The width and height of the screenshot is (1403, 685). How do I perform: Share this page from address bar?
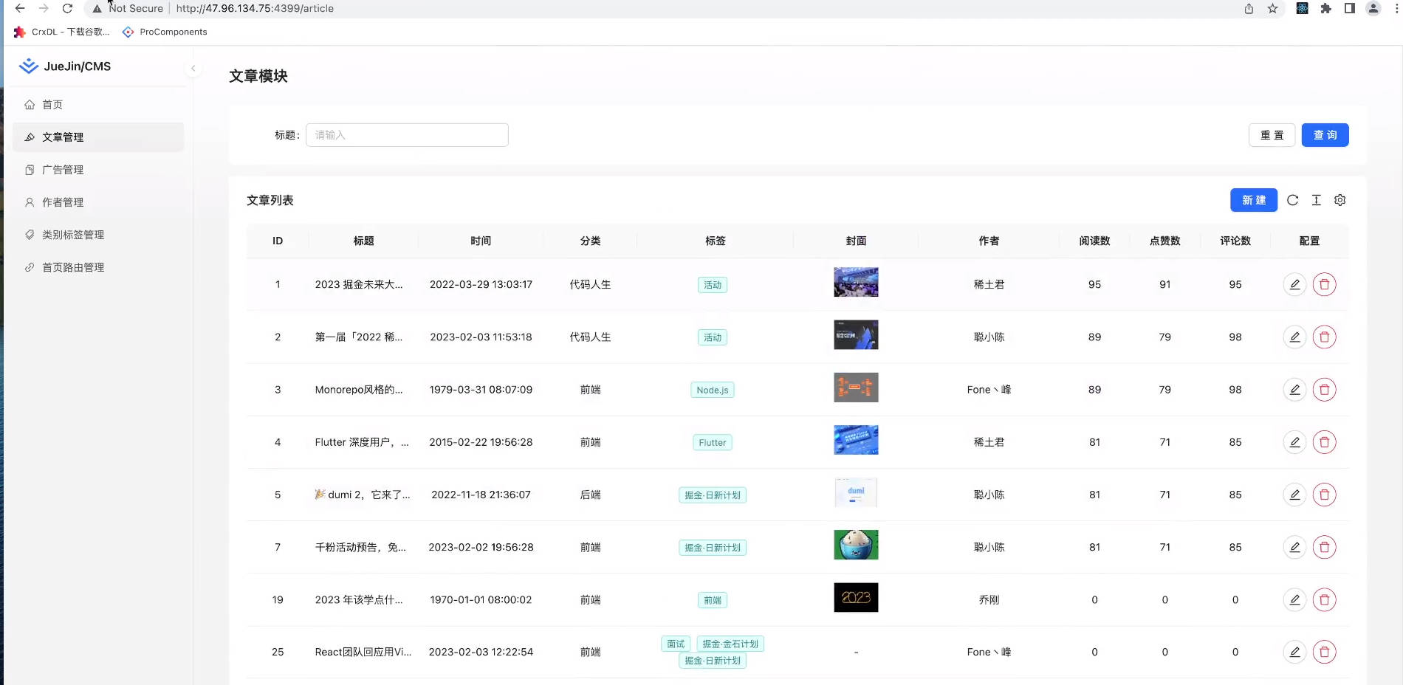[x=1249, y=8]
